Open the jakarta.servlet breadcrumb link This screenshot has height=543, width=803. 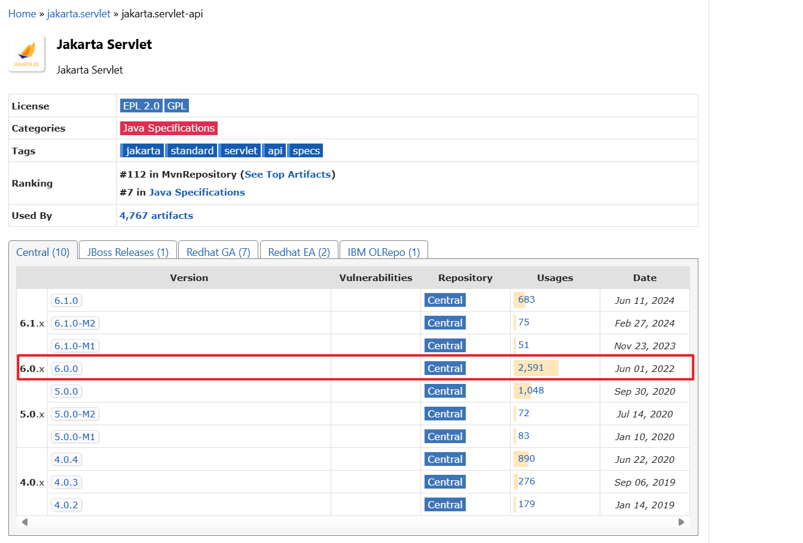point(78,14)
